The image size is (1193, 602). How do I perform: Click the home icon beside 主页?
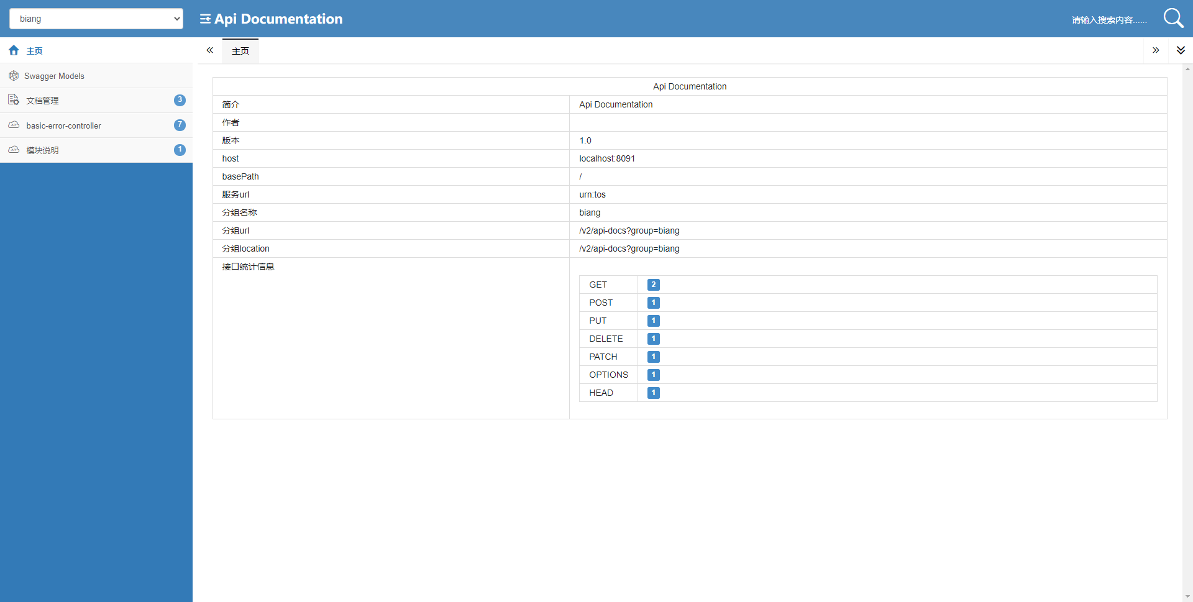click(14, 50)
